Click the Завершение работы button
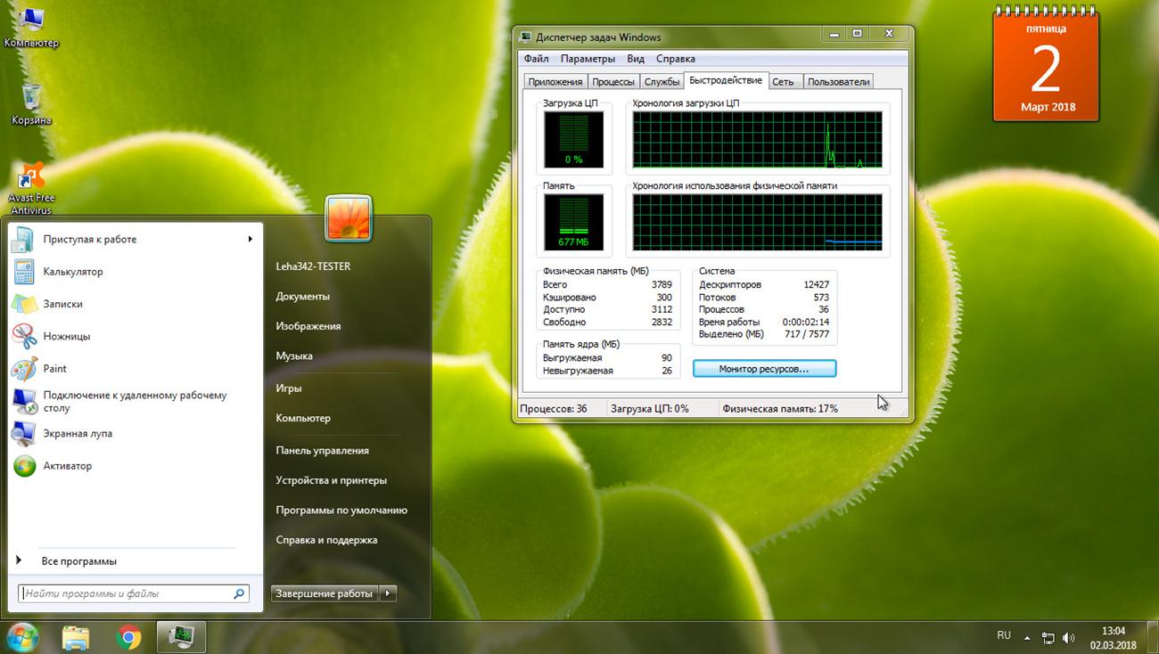Image resolution: width=1159 pixels, height=654 pixels. (x=325, y=593)
